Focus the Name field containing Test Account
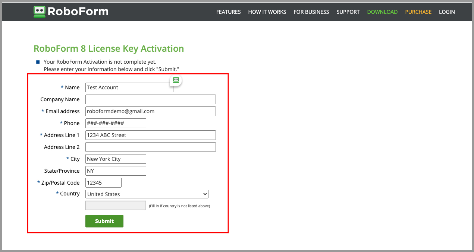The image size is (474, 252). (x=129, y=87)
